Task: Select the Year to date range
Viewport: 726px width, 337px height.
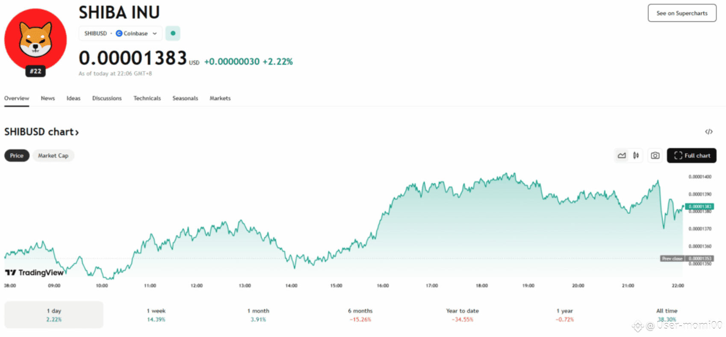Action: pos(463,315)
